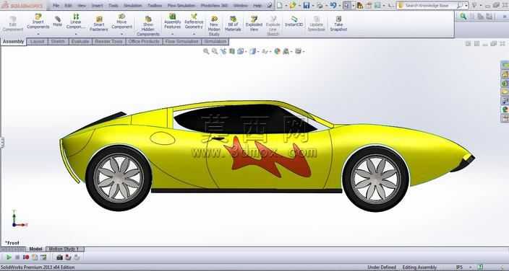Switch to the Sketch tab
This screenshot has width=509, height=271.
[58, 42]
